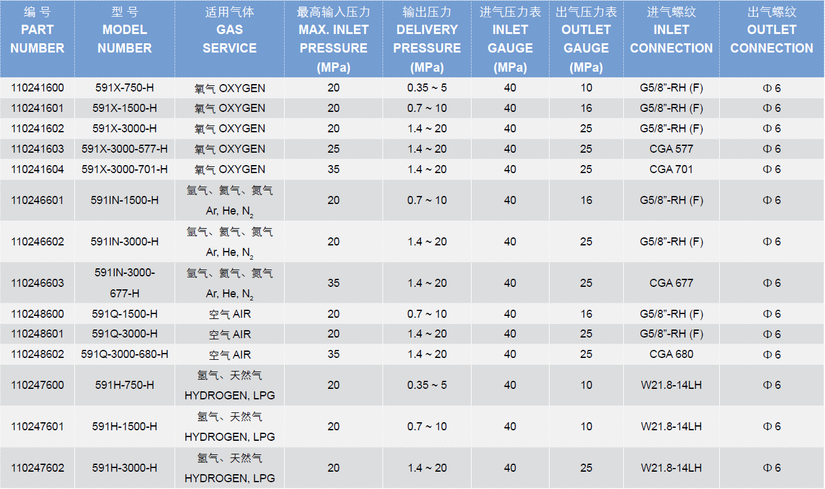
Task: Select the MODEL NUMBER column header
Action: pyautogui.click(x=124, y=38)
